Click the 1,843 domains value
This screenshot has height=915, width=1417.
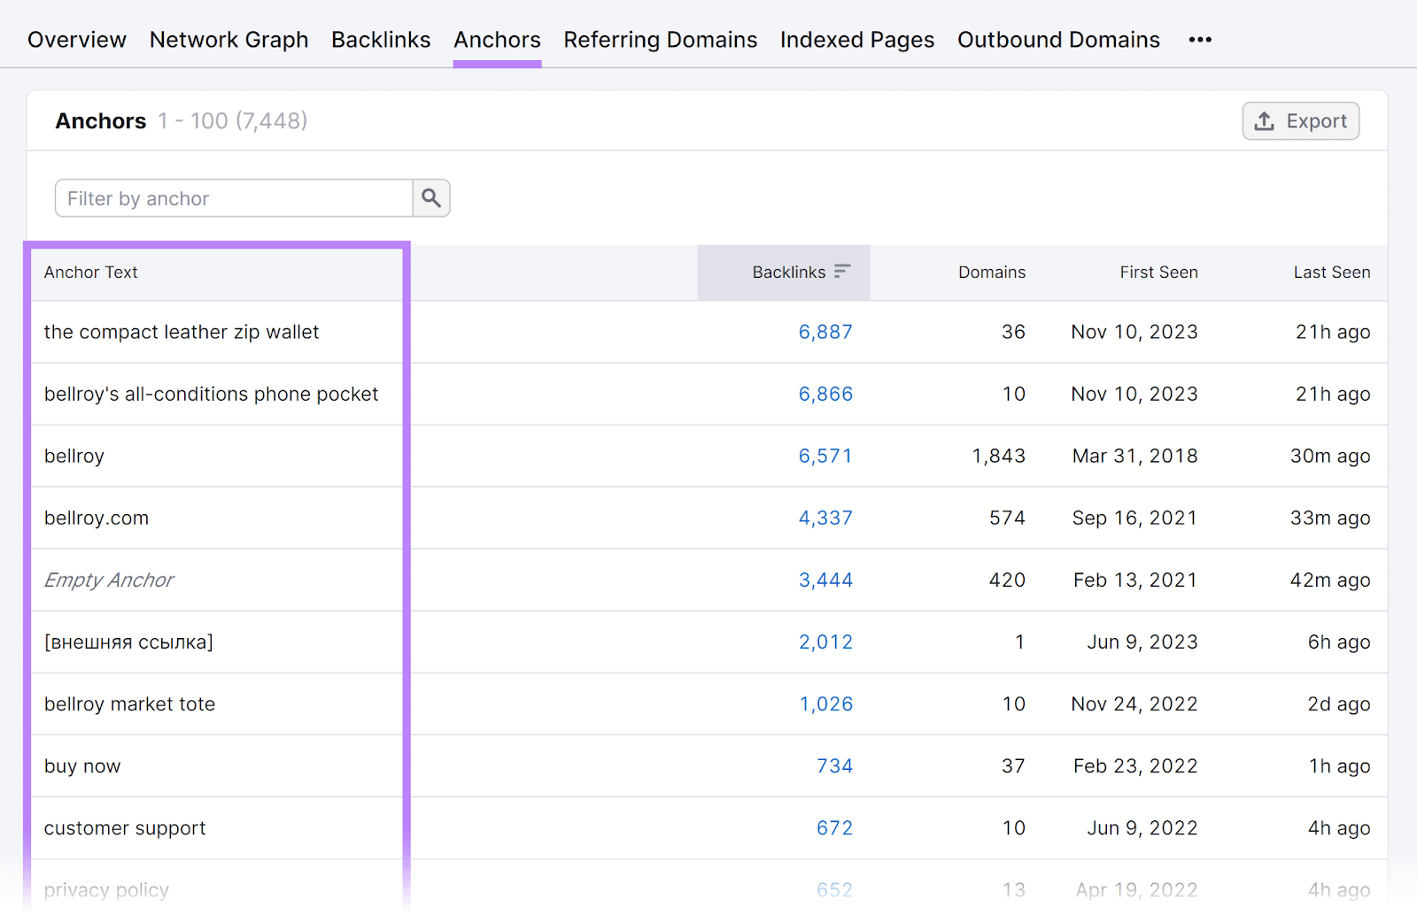(999, 456)
